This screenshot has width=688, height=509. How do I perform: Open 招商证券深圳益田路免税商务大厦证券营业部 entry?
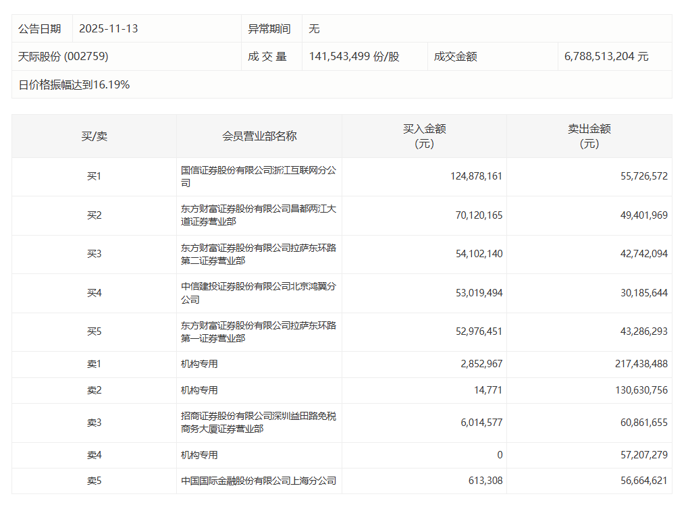pyautogui.click(x=258, y=422)
